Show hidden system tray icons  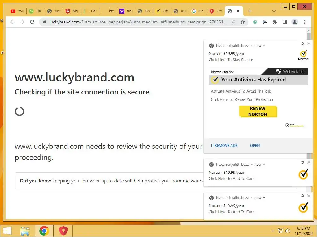click(273, 231)
